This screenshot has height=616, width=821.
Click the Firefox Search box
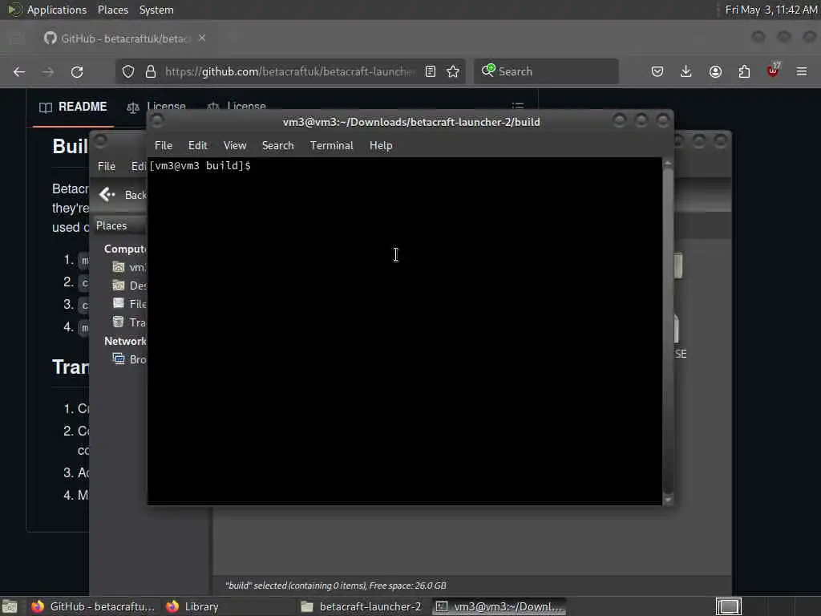click(x=546, y=71)
